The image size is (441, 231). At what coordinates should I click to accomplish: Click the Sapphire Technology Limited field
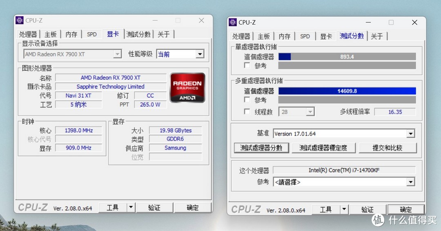pyautogui.click(x=111, y=87)
